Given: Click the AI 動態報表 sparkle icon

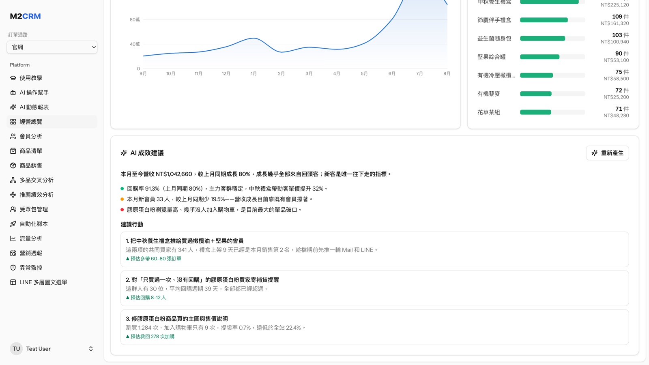Looking at the screenshot, I should click(13, 107).
